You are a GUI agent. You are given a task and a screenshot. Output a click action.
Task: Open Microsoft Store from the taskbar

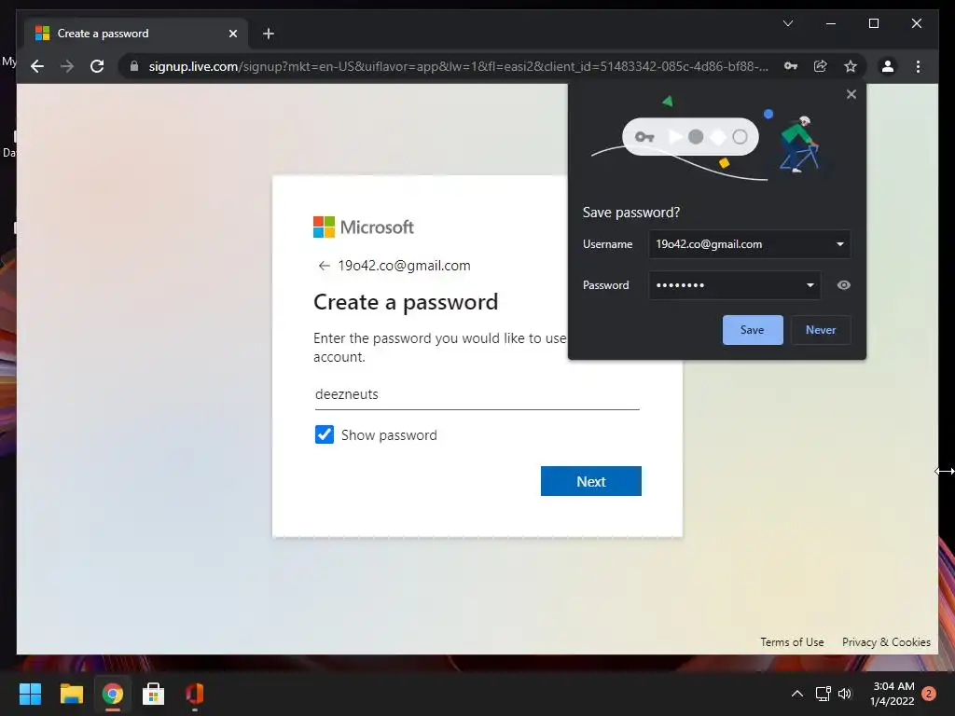[154, 694]
